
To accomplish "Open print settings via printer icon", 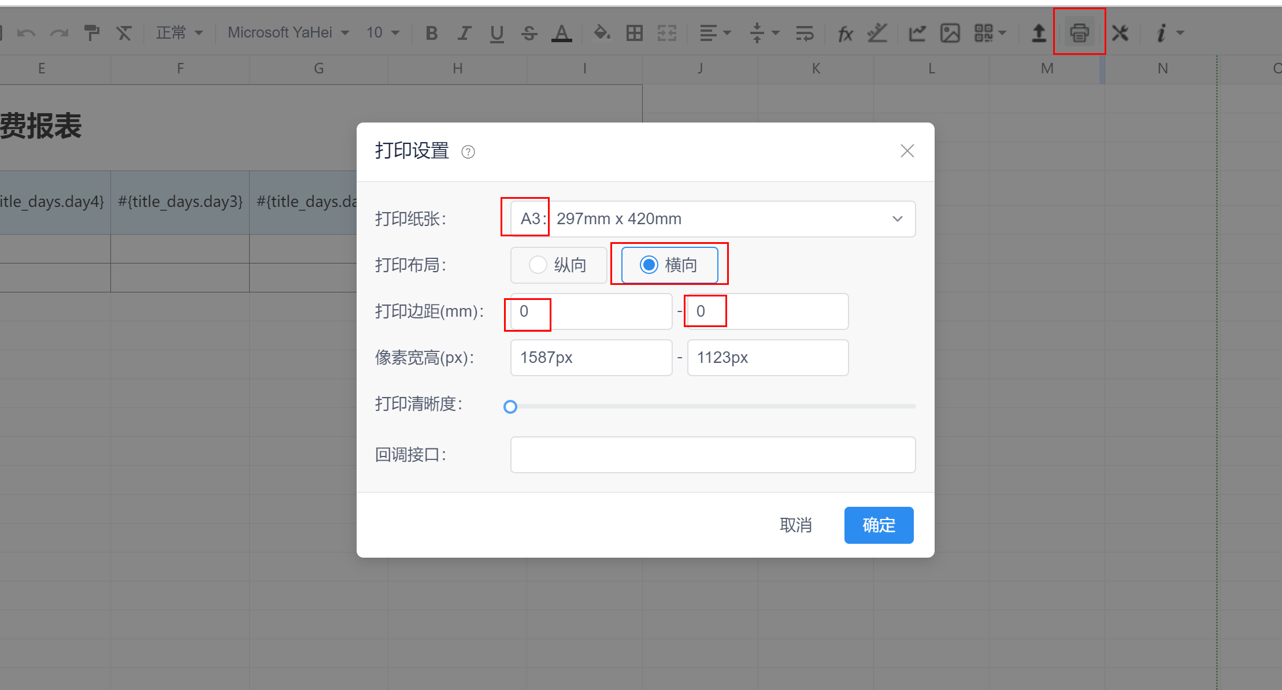I will [1079, 33].
